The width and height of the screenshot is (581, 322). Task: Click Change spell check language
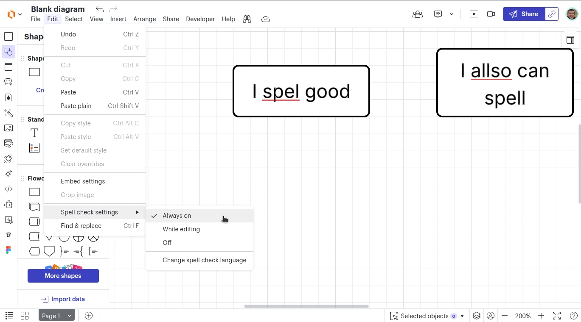pyautogui.click(x=199, y=260)
